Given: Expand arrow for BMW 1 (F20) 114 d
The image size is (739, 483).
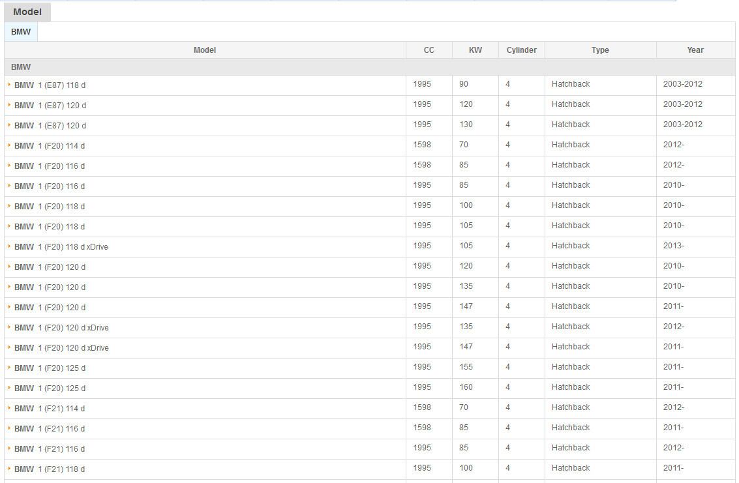Looking at the screenshot, I should [x=9, y=145].
